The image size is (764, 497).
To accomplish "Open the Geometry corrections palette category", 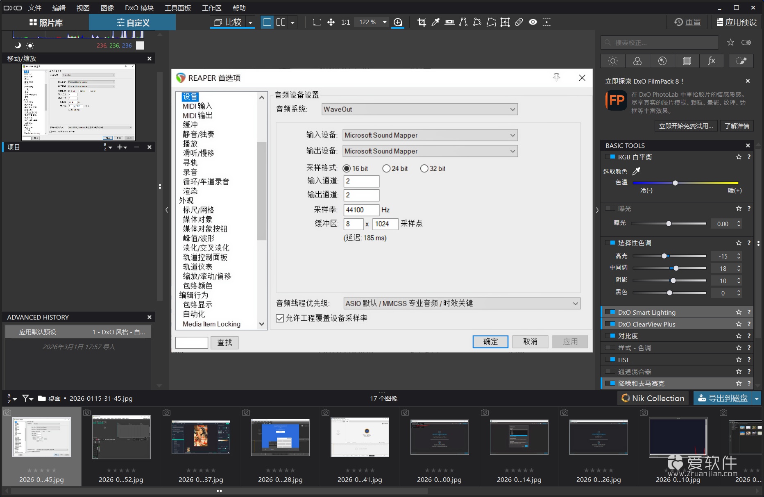I will (x=687, y=61).
